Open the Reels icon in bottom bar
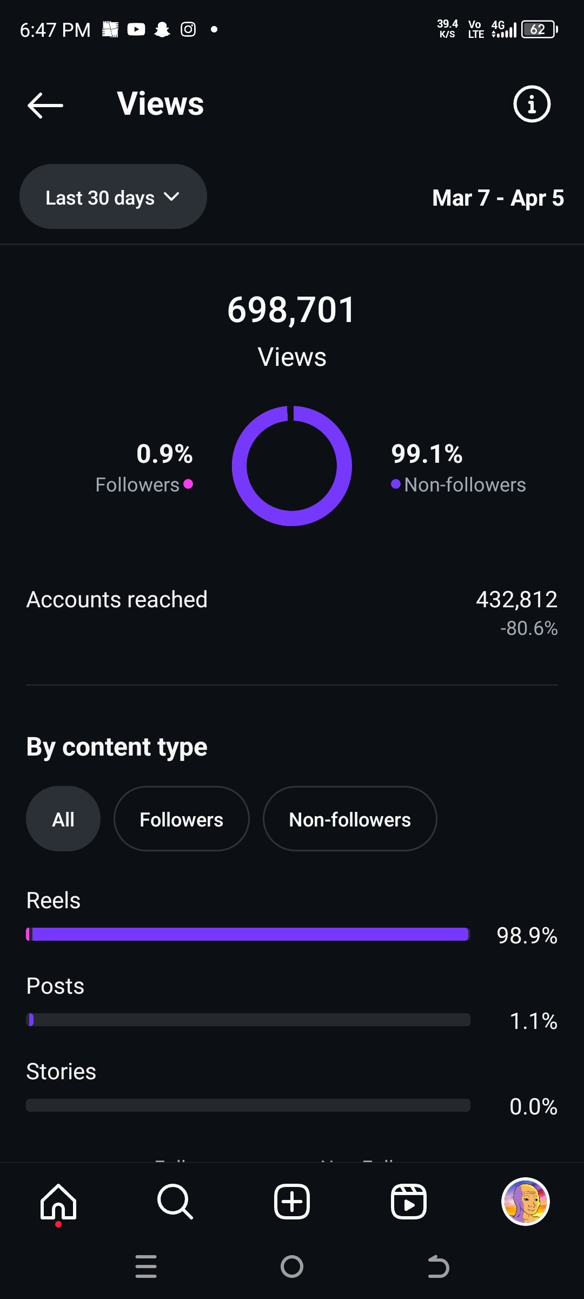Viewport: 584px width, 1299px height. tap(409, 1202)
